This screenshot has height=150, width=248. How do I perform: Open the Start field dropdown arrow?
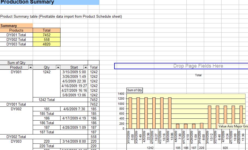pos(86,68)
